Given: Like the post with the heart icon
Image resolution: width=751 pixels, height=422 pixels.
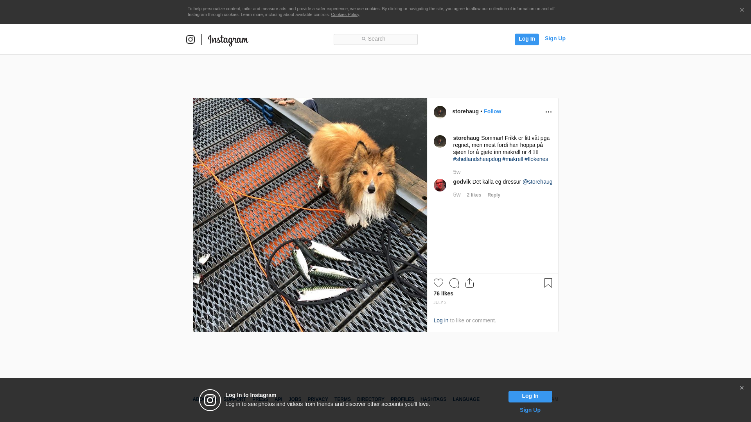Looking at the screenshot, I should click(x=438, y=283).
